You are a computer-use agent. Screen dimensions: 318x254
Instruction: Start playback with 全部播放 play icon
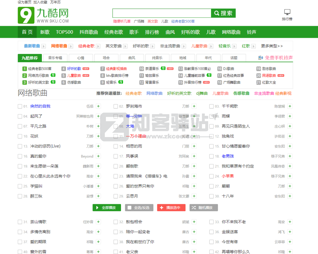tap(97, 207)
